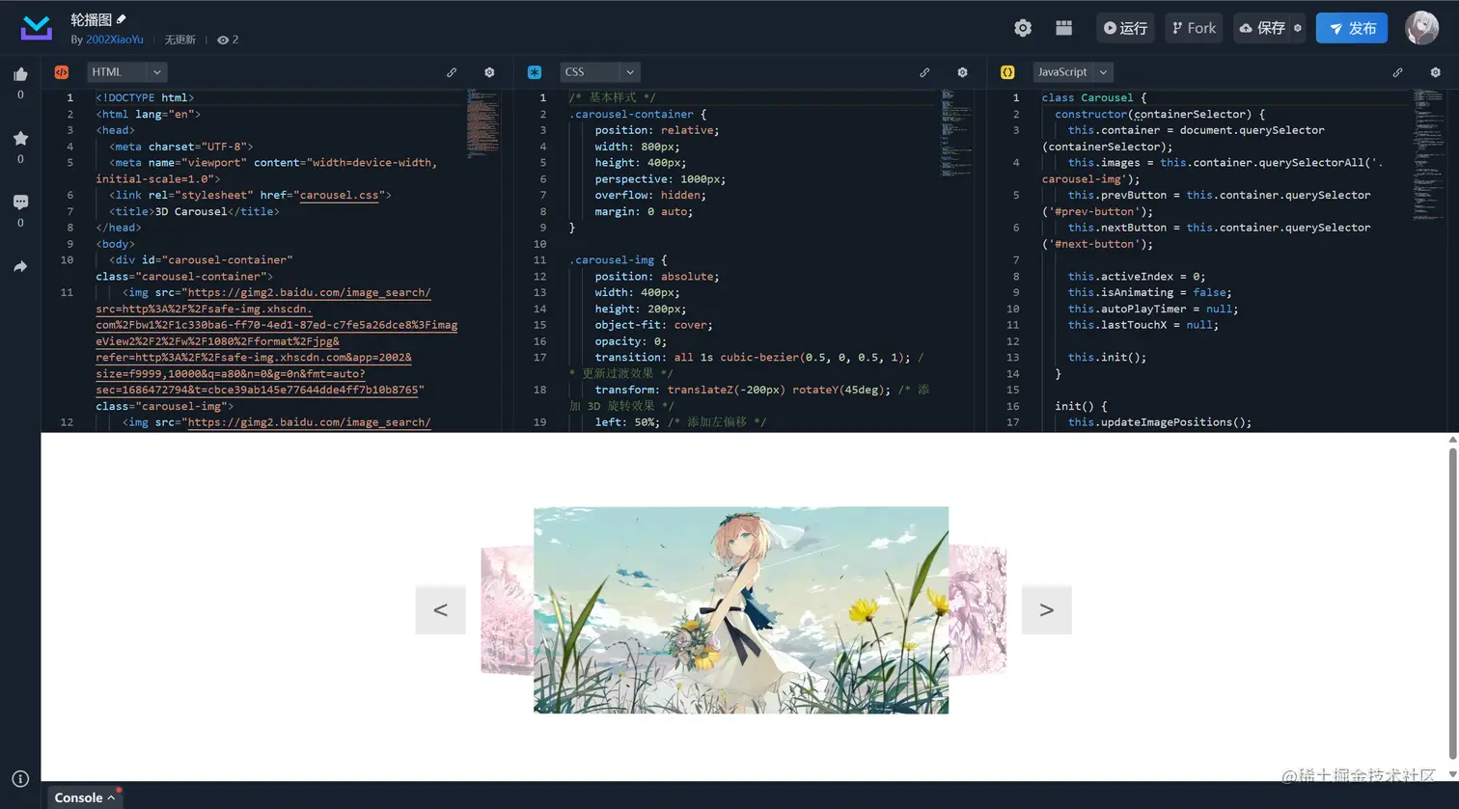1459x809 pixels.
Task: Click "<!DOCTYPE html>" line in HTML editor
Action: coord(145,97)
